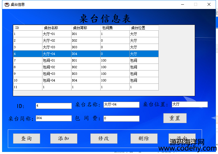
Task: Click the 添加 button
Action: tap(64, 138)
